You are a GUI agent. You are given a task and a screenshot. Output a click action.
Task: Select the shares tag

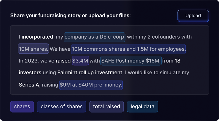click(22, 107)
